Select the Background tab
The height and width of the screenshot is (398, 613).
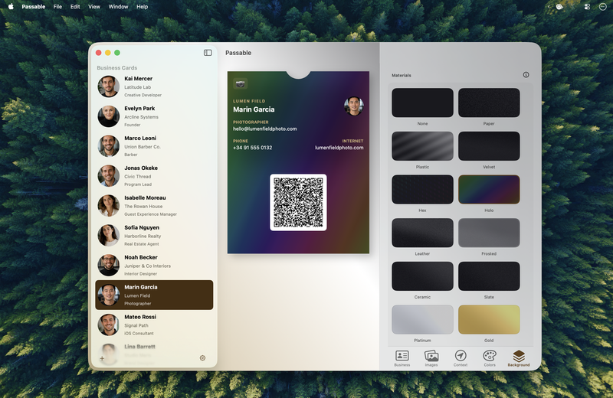coord(519,357)
